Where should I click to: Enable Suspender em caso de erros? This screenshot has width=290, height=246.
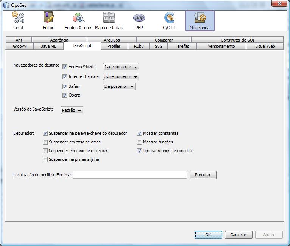(45, 142)
